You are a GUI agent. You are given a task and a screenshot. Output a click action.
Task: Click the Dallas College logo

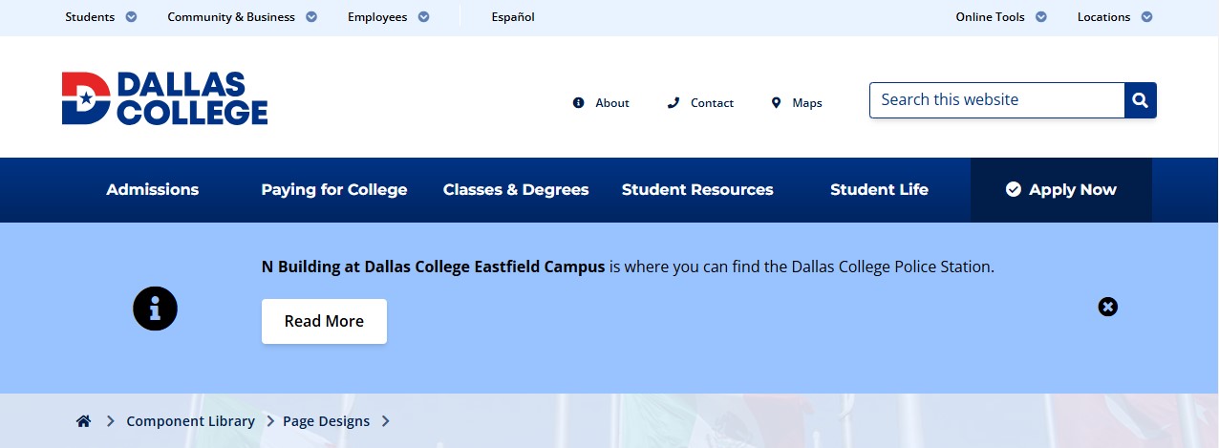(x=164, y=98)
